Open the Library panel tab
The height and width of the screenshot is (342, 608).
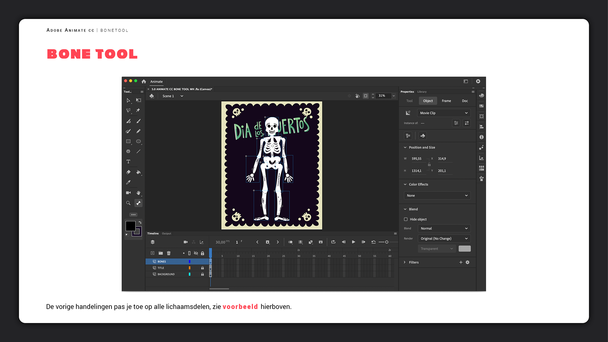coord(422,92)
